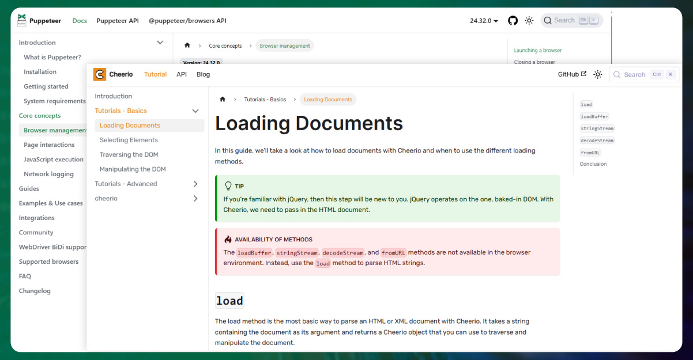Select Puppeteer API in top navbar
The image size is (693, 360).
coord(118,21)
